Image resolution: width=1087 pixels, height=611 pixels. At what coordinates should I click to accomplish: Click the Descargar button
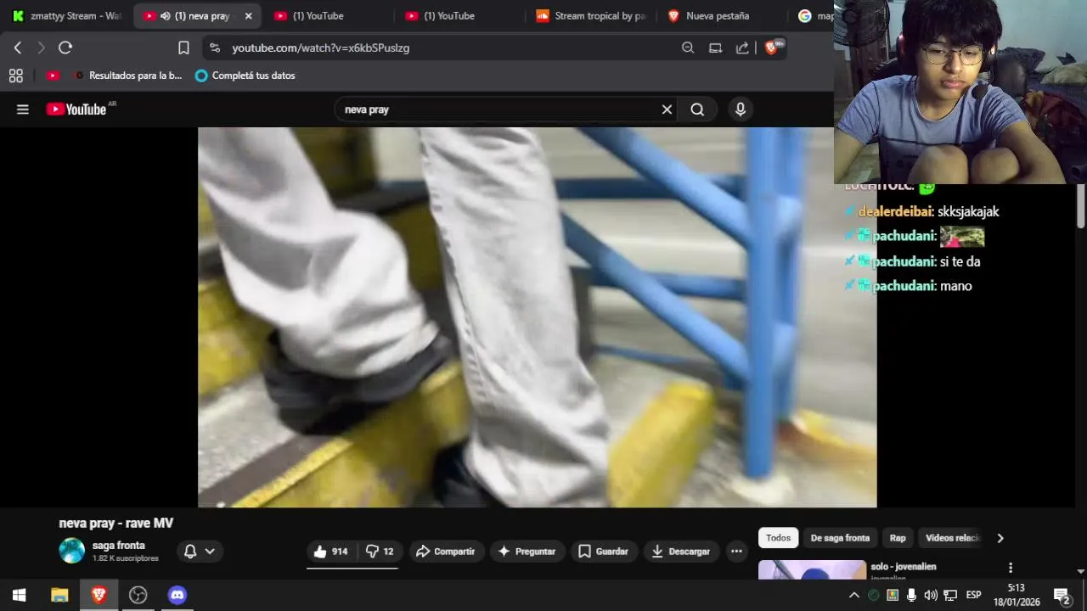681,552
